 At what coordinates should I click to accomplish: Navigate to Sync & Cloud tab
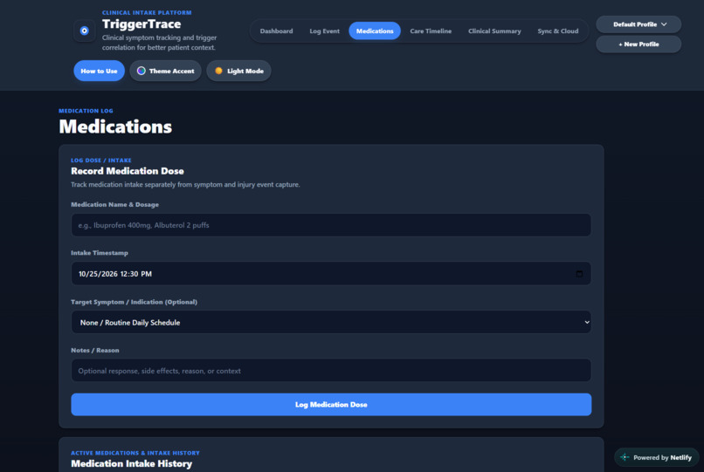coord(557,31)
